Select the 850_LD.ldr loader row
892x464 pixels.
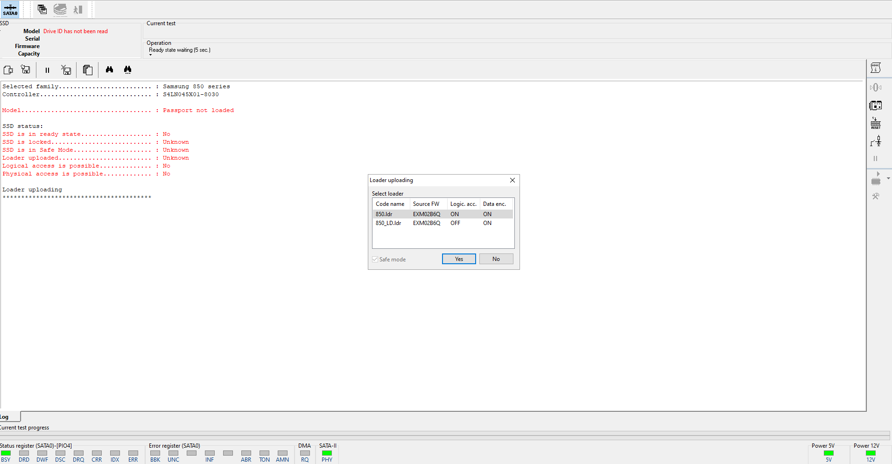pyautogui.click(x=443, y=223)
